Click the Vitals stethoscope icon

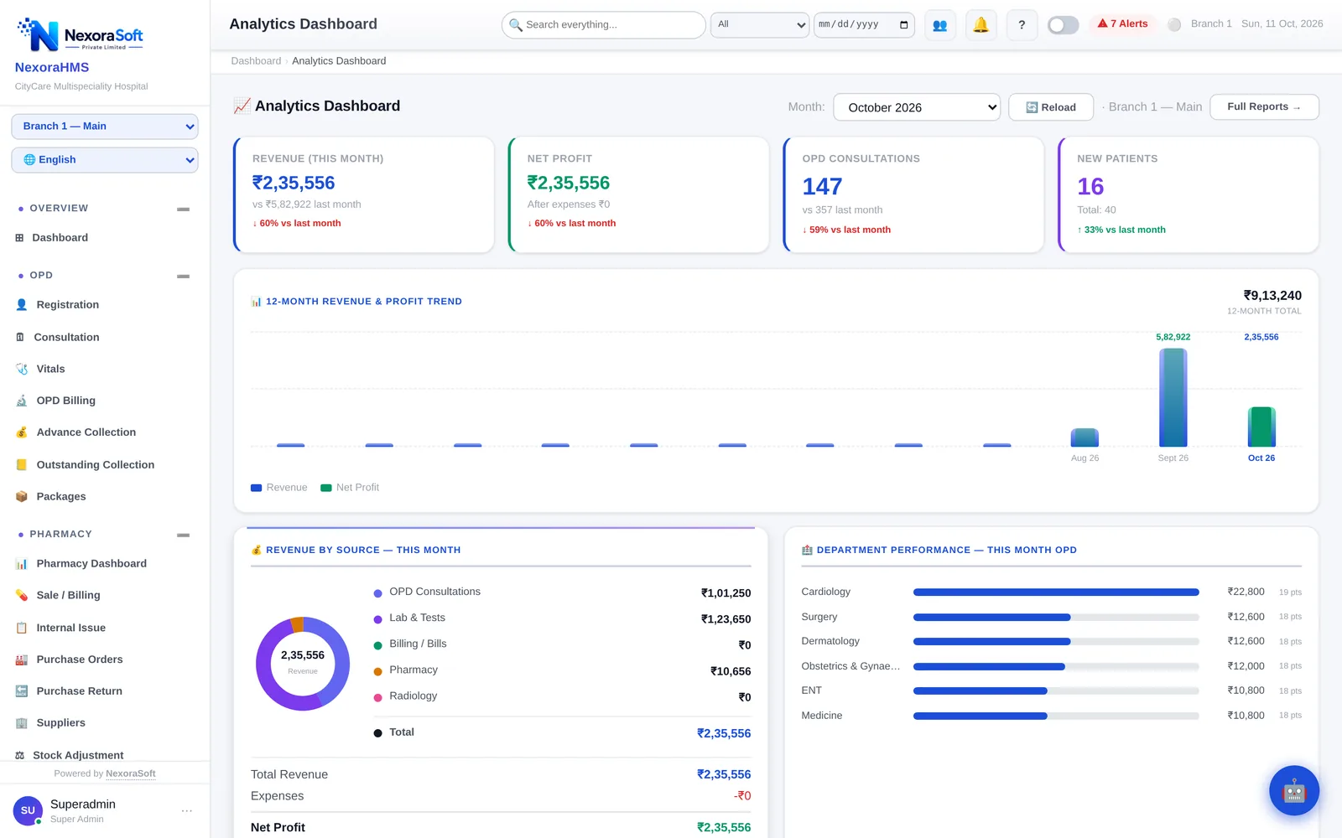[22, 369]
